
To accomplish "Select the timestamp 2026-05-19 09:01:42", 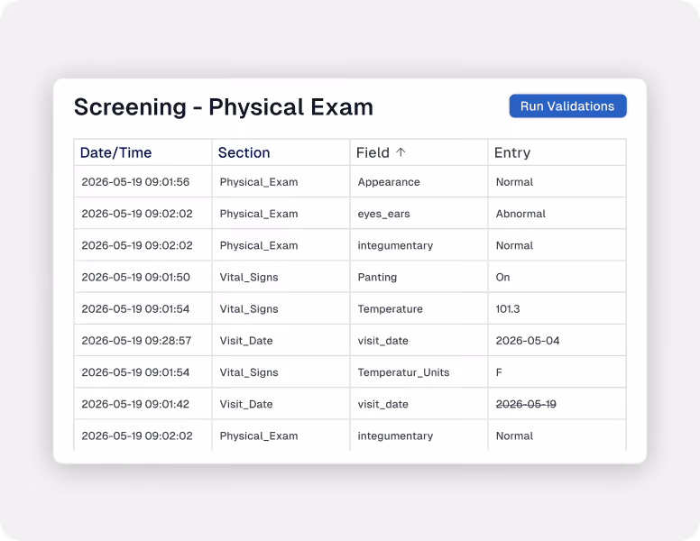I will (x=135, y=404).
